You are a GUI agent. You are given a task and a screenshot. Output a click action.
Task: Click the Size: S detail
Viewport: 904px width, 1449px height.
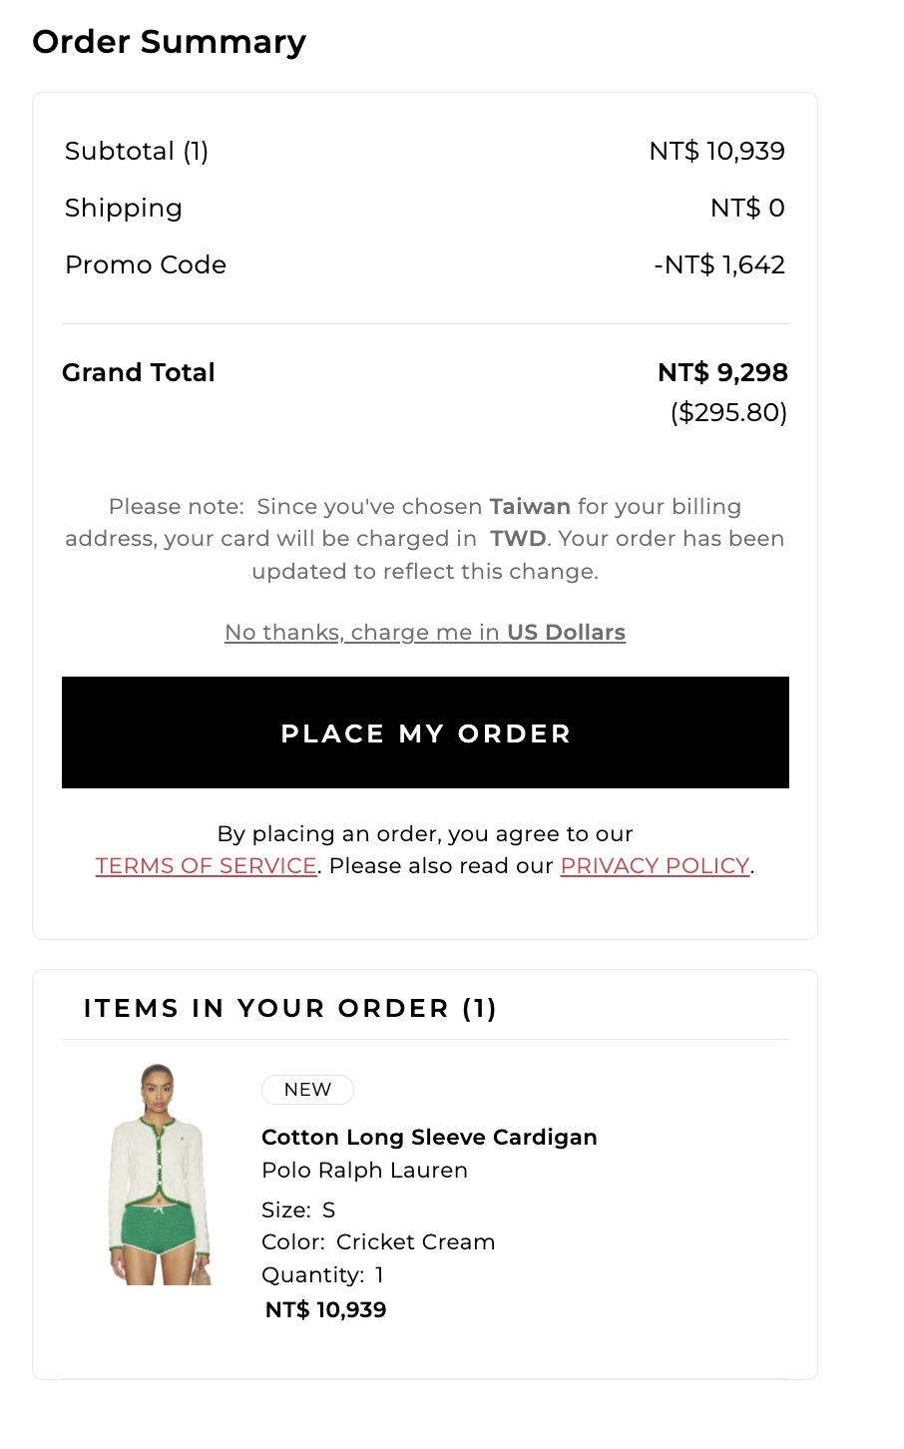[x=298, y=1210]
